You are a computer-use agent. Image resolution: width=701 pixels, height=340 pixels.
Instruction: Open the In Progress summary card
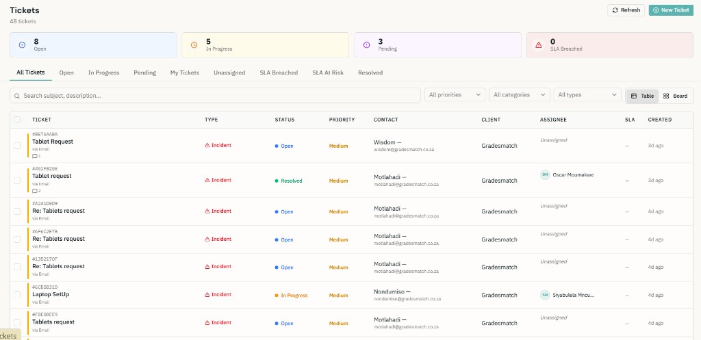pos(265,45)
